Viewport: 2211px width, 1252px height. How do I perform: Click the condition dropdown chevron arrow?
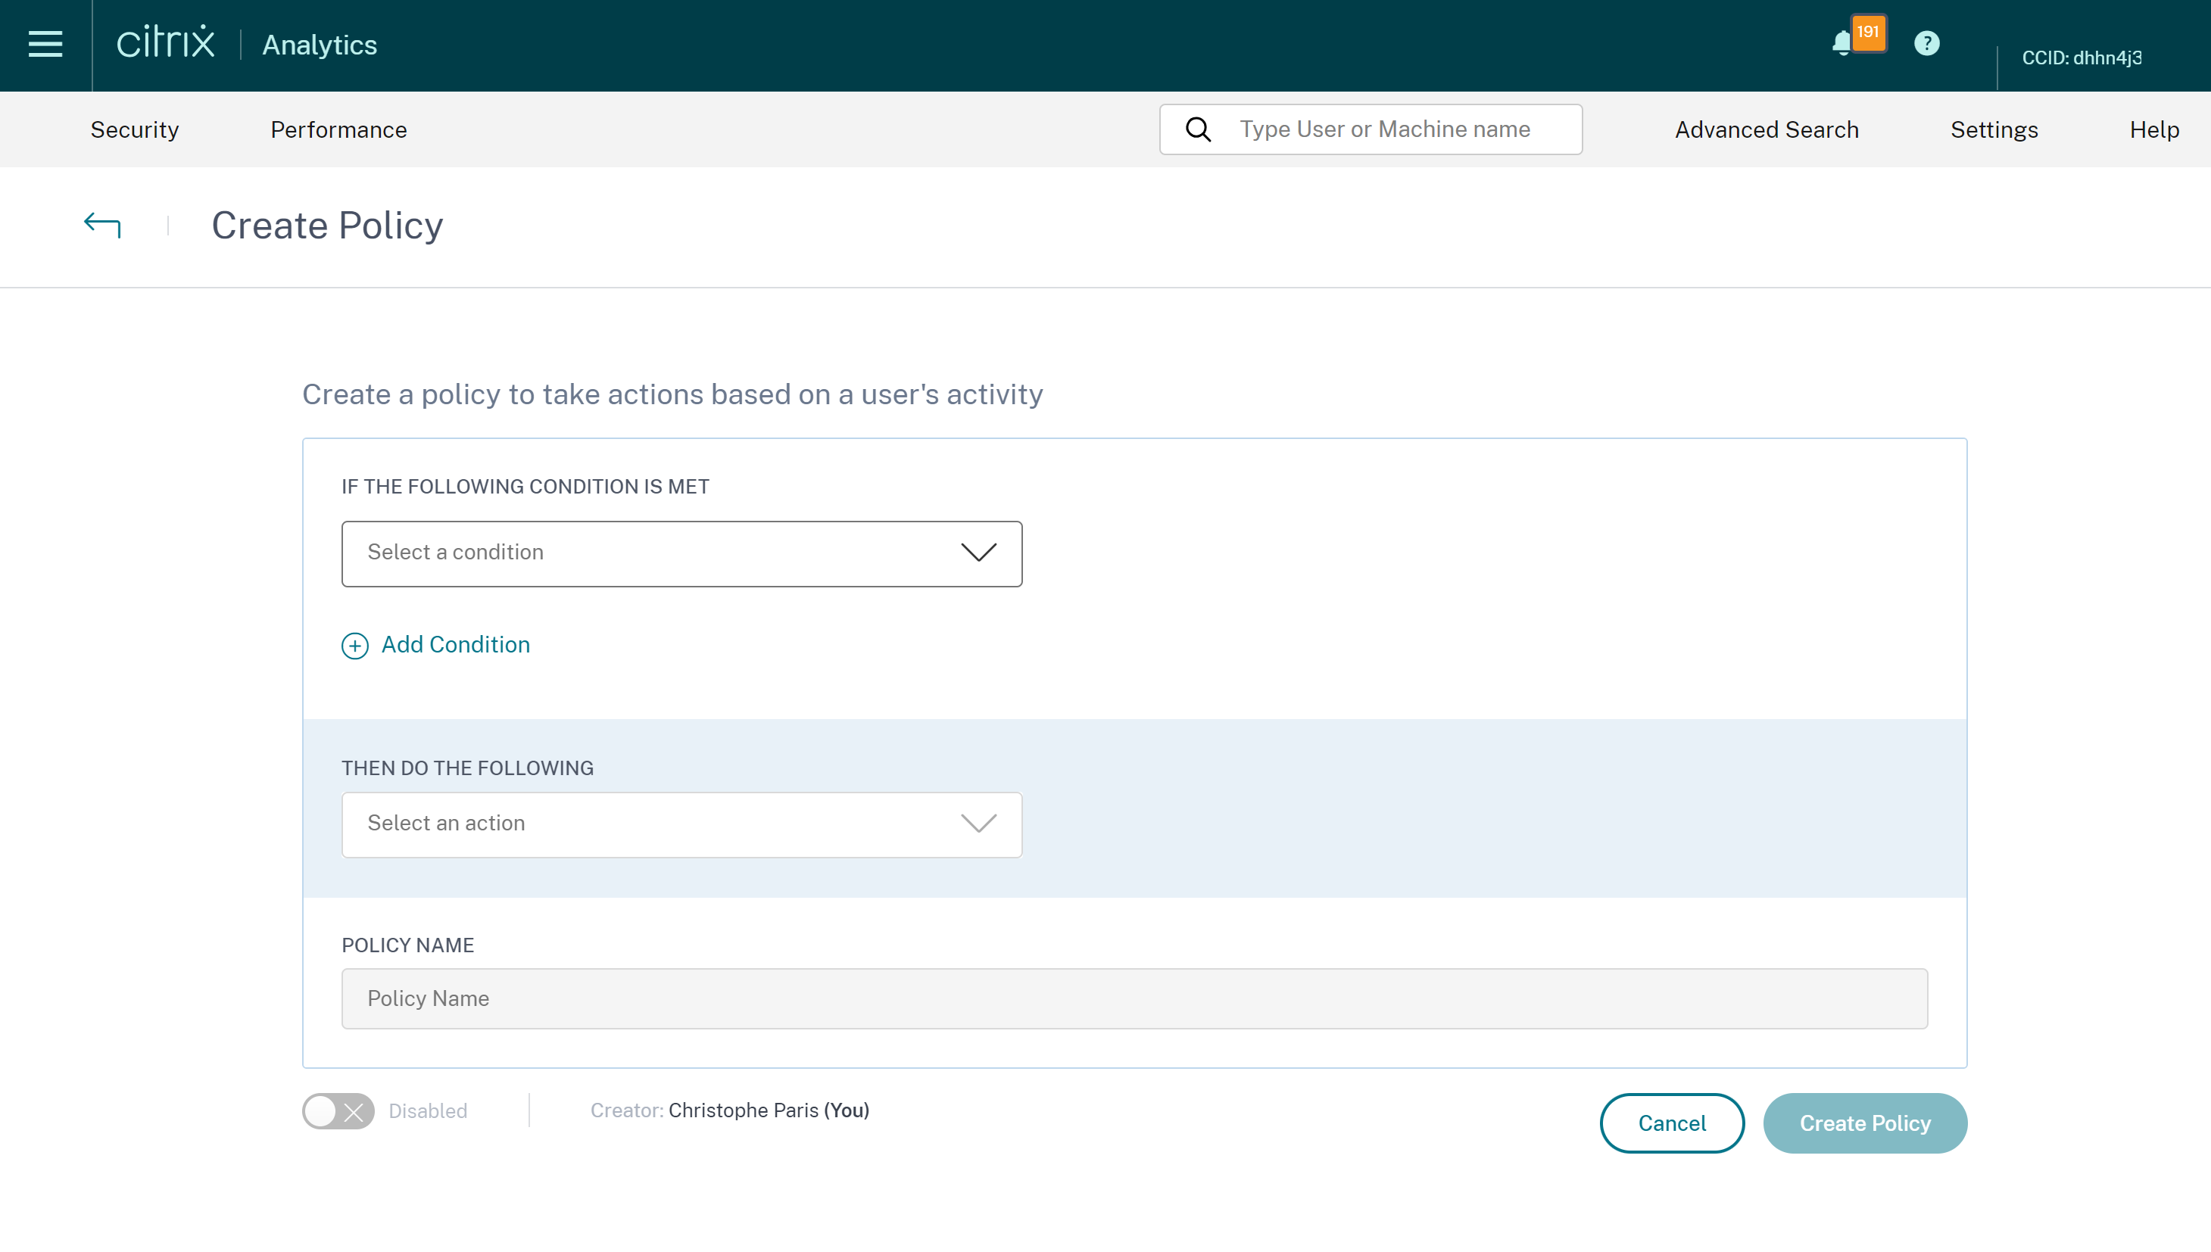point(978,553)
